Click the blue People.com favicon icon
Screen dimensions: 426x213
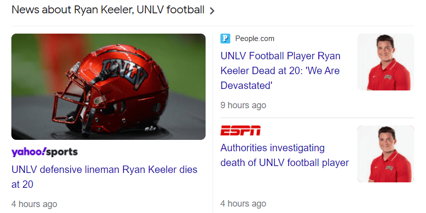225,39
